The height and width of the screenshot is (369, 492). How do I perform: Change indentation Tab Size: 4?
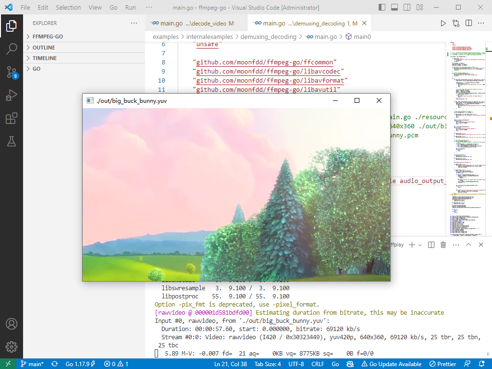pos(268,364)
